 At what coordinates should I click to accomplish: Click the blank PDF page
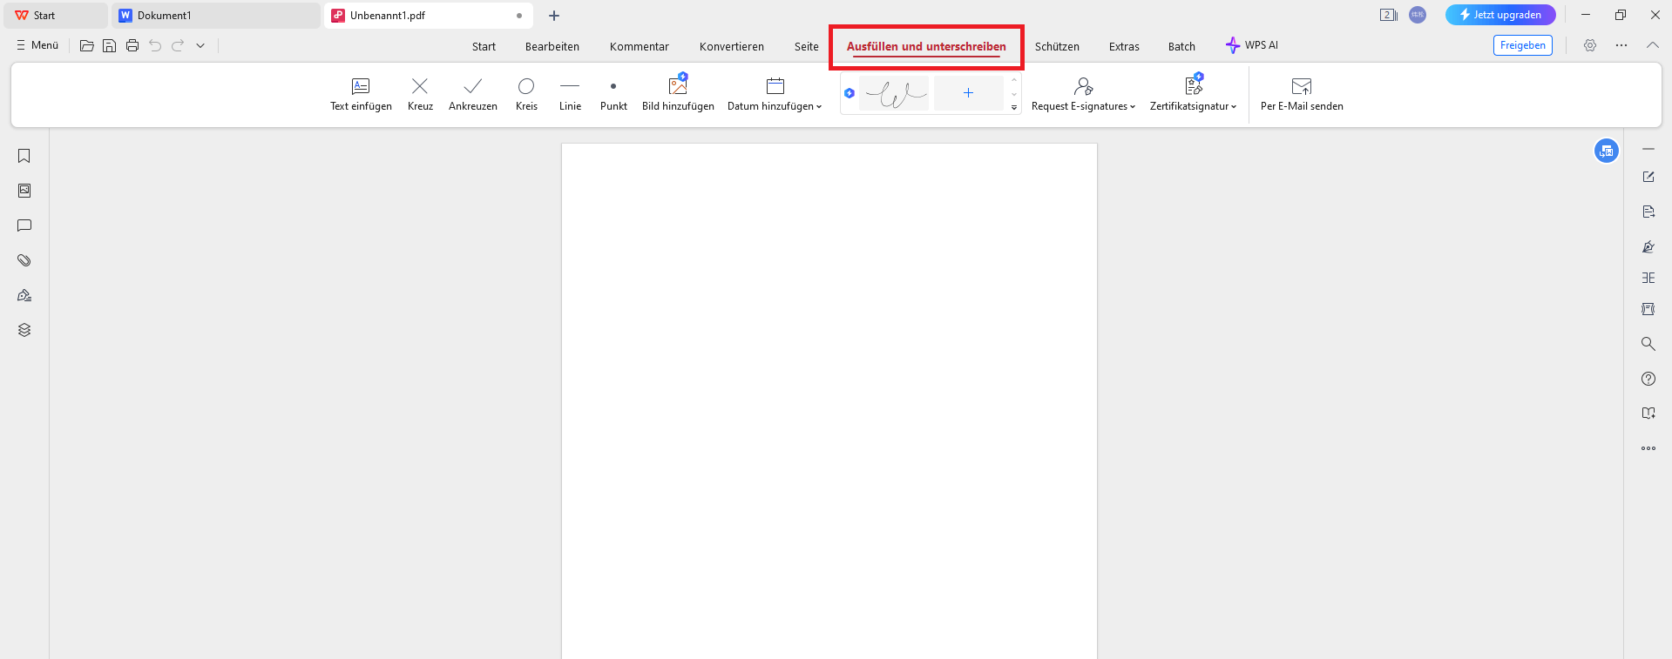(x=829, y=400)
